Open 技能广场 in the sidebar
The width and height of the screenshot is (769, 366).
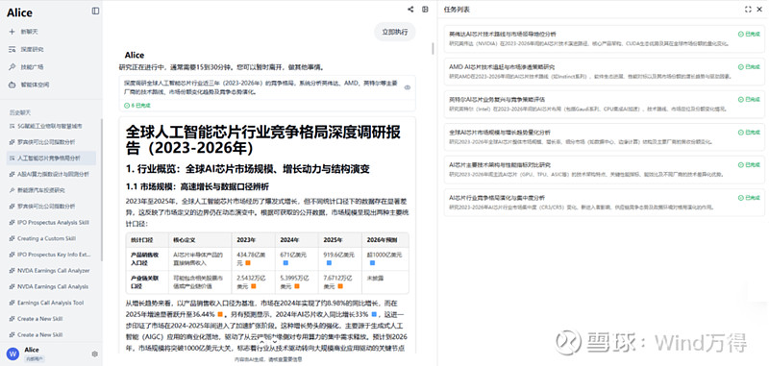(x=32, y=66)
